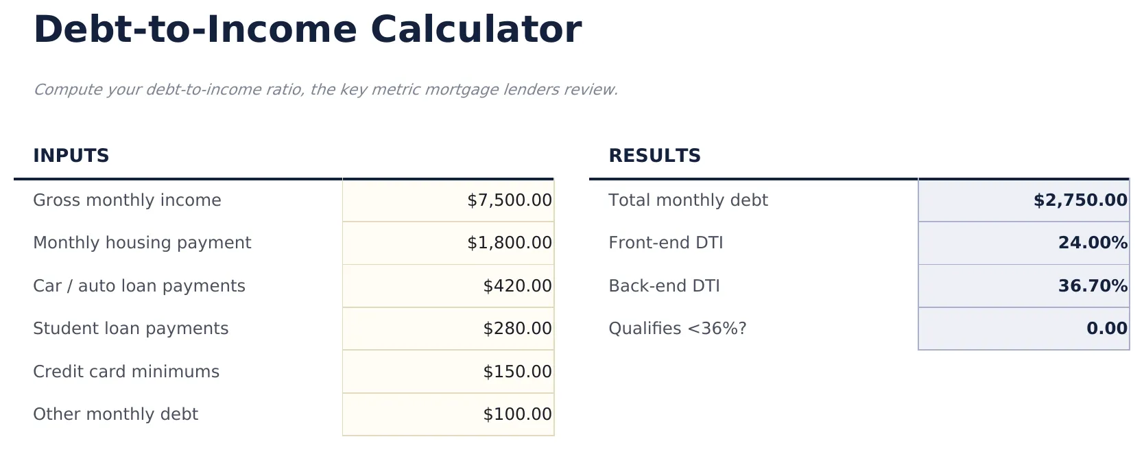1144x450 pixels.
Task: Click the INPUTS section header
Action: [71, 156]
